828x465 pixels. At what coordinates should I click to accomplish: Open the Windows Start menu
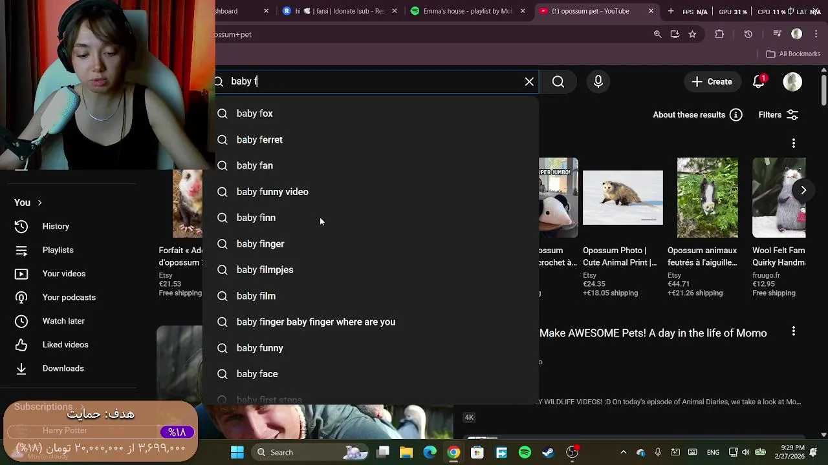[x=237, y=452]
